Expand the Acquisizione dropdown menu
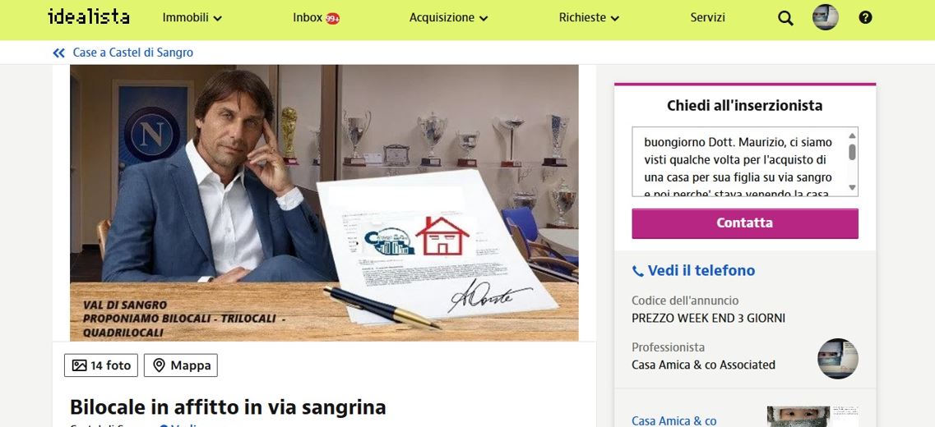Viewport: 935px width, 427px height. click(448, 18)
